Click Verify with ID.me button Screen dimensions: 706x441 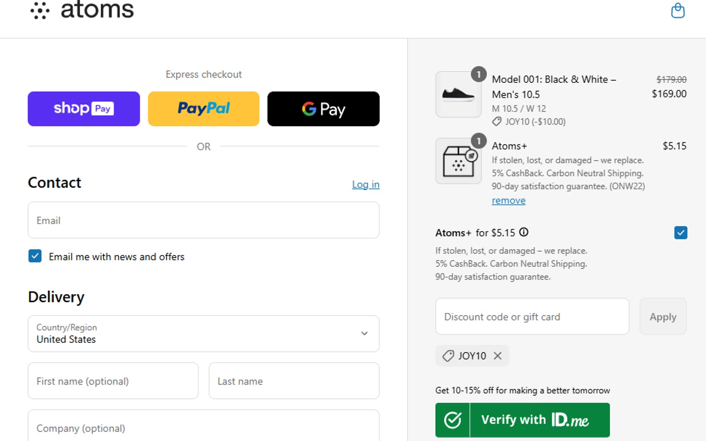point(522,420)
